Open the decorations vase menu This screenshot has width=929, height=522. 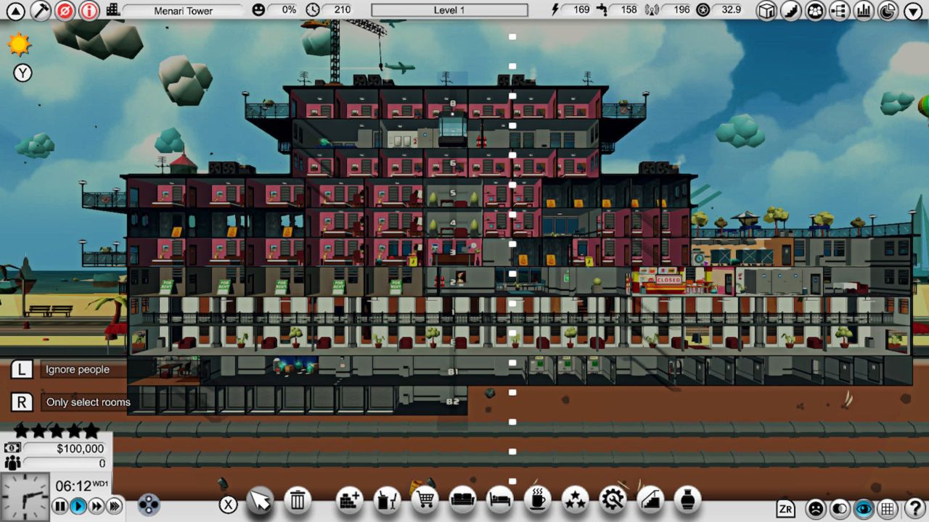pos(687,500)
